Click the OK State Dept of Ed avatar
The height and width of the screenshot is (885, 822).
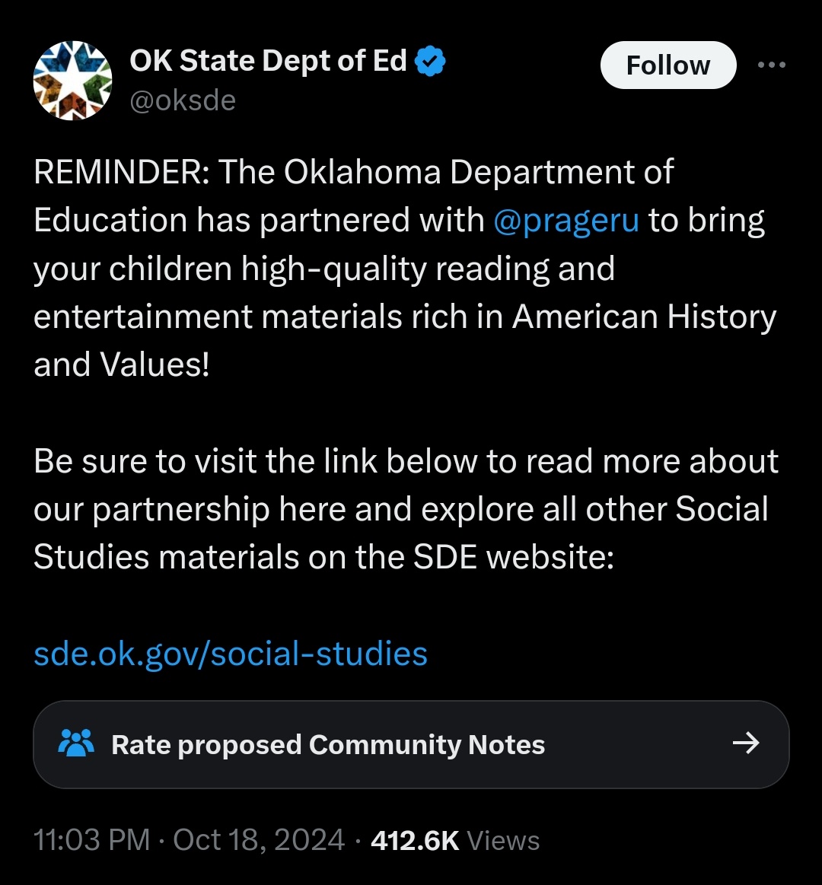[x=72, y=80]
